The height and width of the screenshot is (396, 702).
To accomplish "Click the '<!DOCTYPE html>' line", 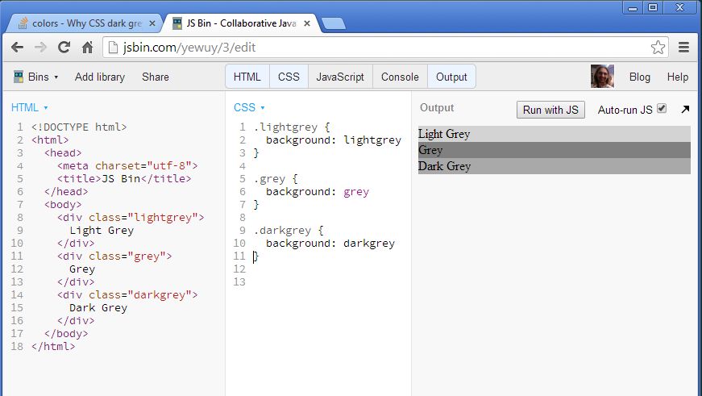I will pyautogui.click(x=79, y=127).
